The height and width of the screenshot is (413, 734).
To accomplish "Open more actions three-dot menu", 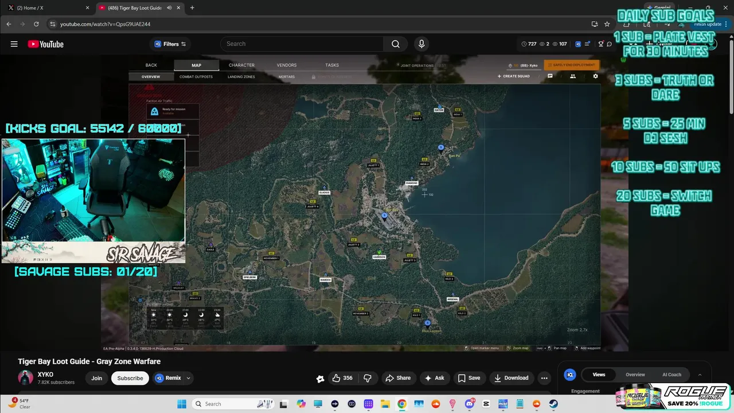I will [x=544, y=378].
